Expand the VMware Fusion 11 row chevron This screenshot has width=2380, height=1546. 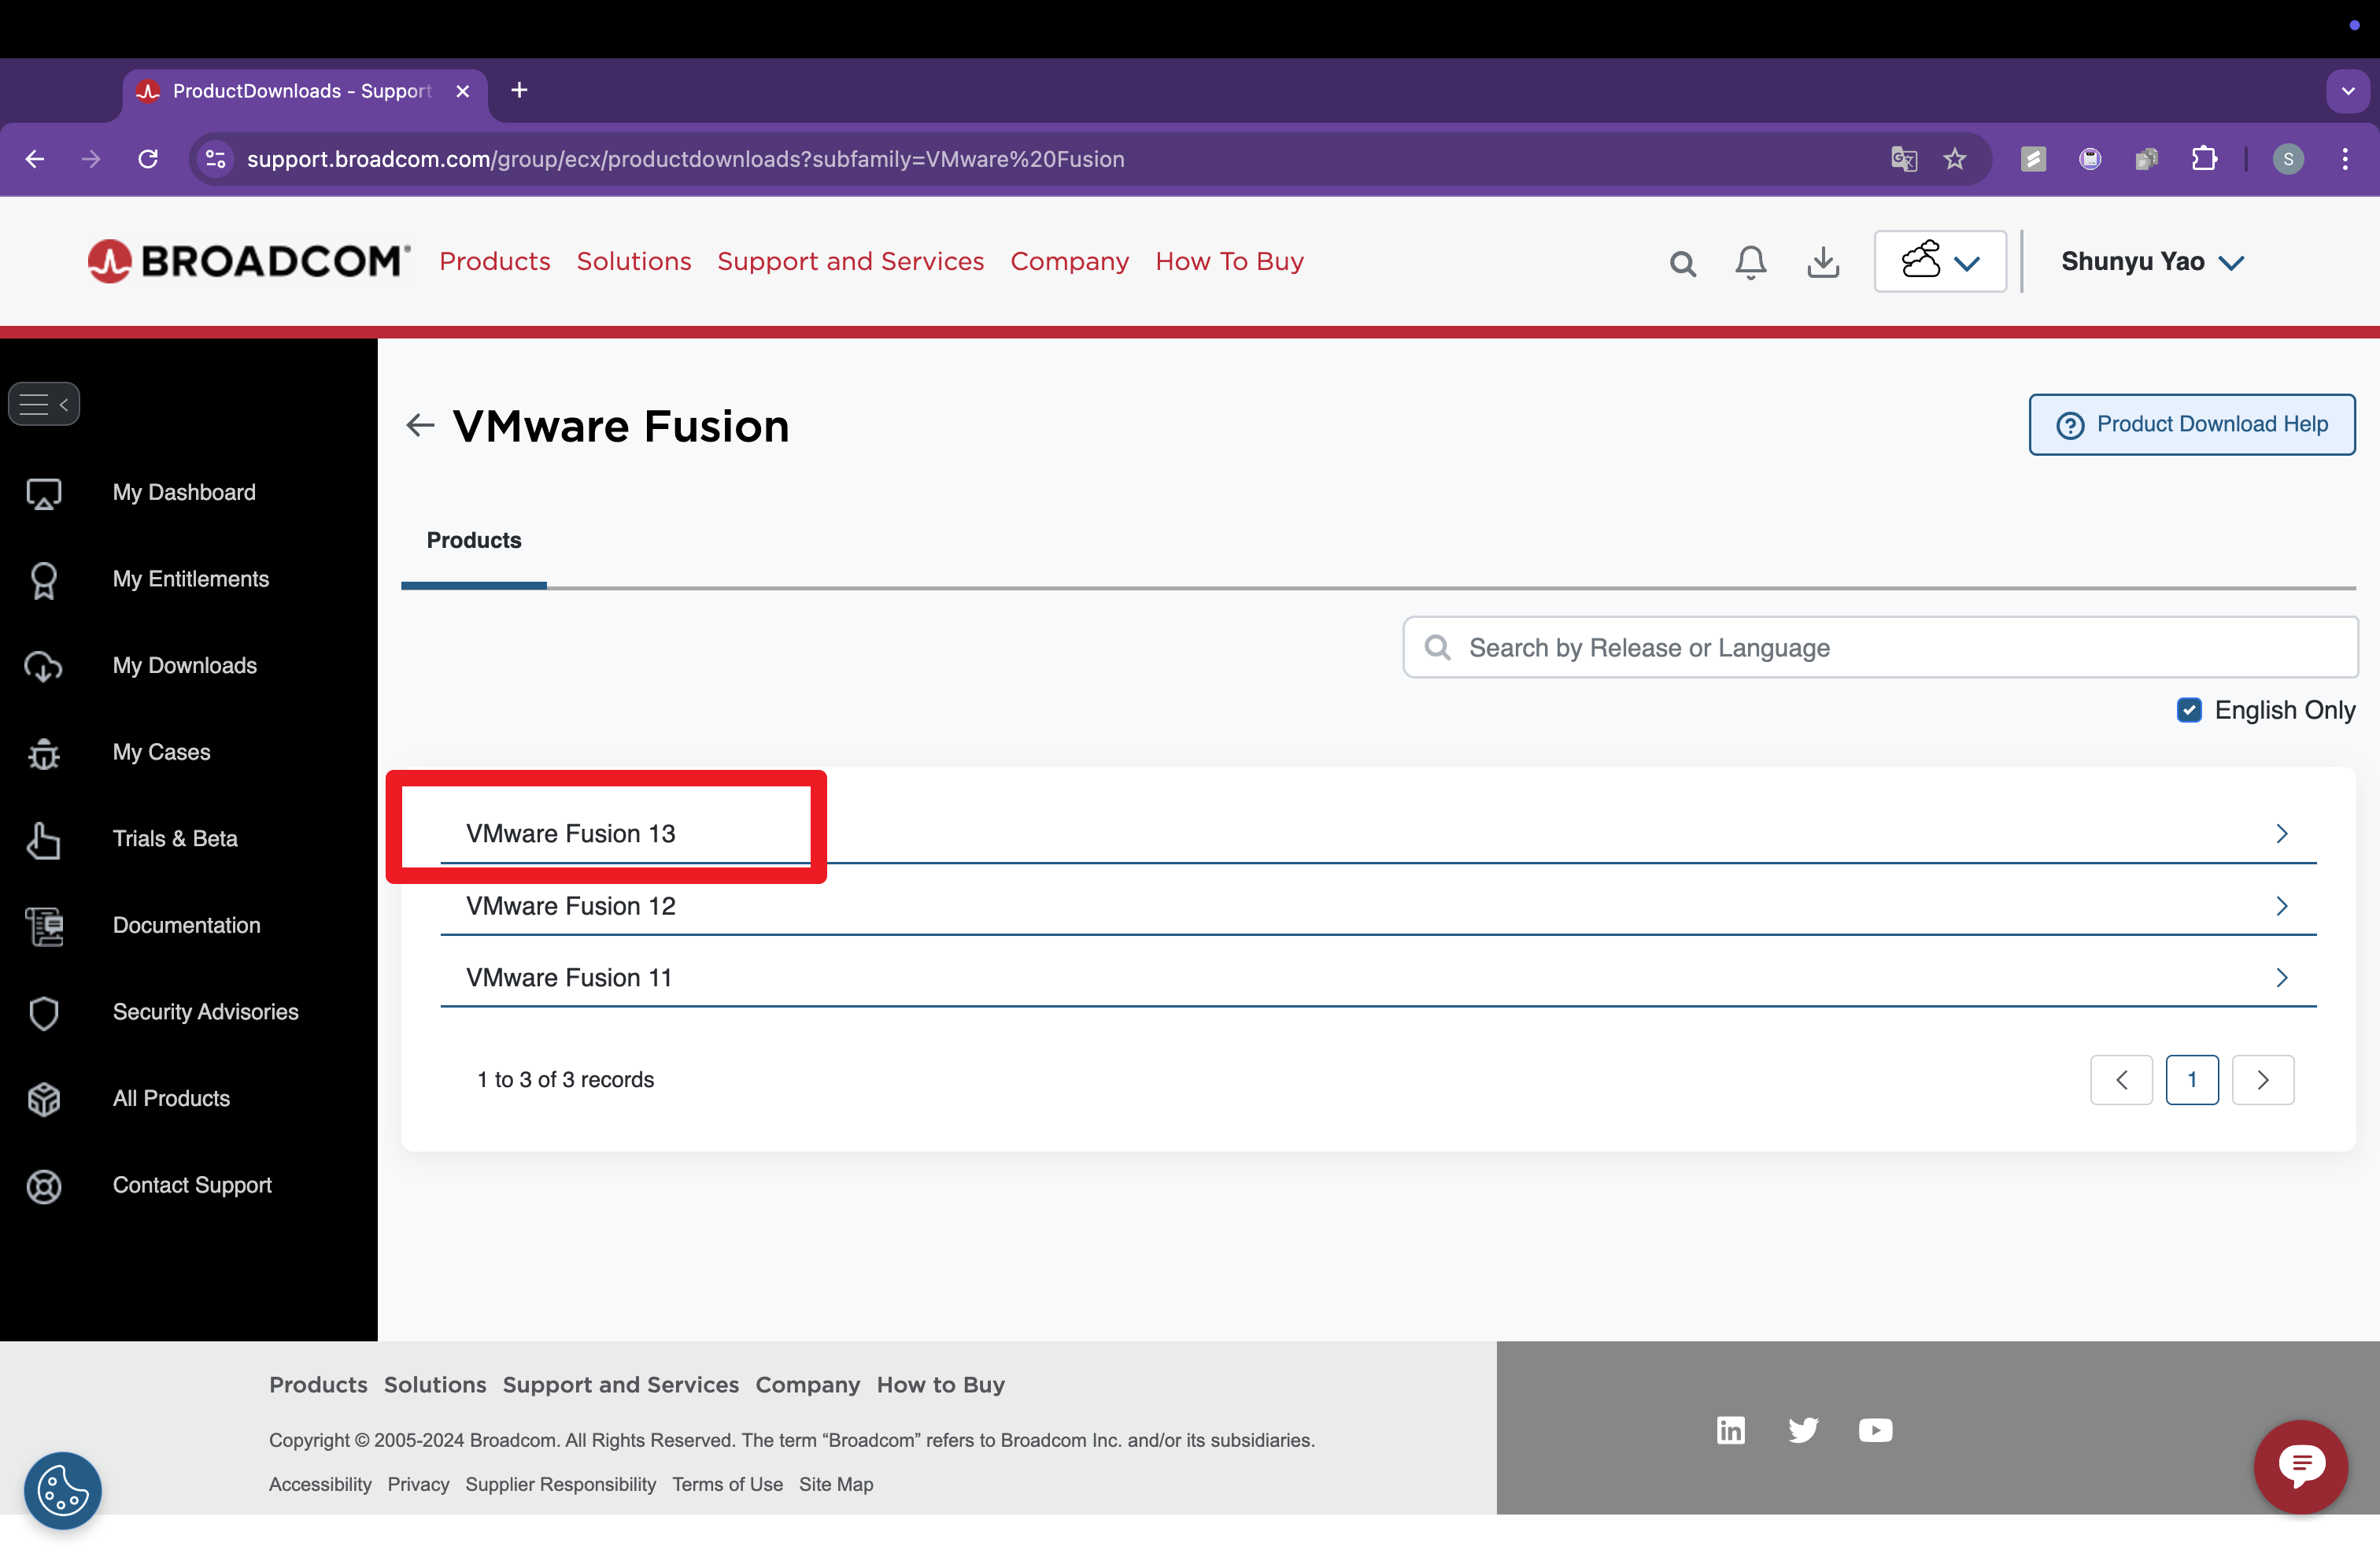pos(2282,978)
